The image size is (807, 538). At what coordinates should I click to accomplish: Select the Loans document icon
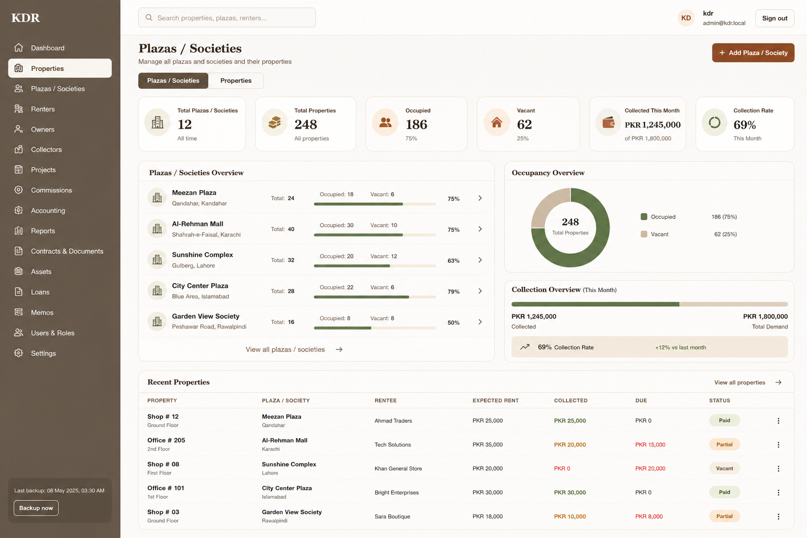pos(19,292)
